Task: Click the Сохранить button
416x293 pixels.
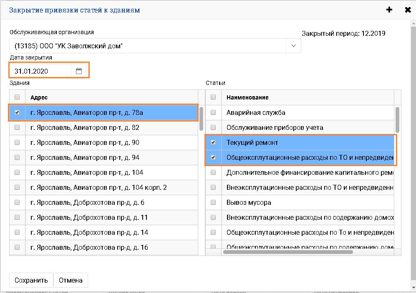Action: coord(31,280)
